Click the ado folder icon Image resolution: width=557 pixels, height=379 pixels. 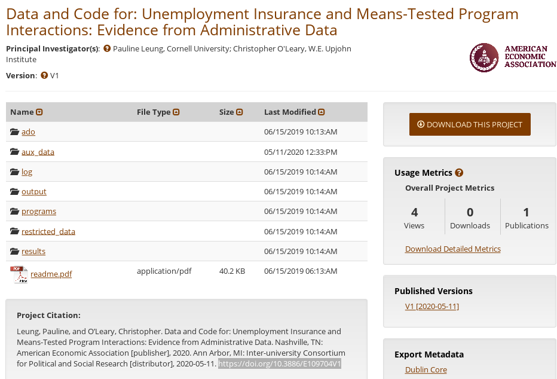15,132
